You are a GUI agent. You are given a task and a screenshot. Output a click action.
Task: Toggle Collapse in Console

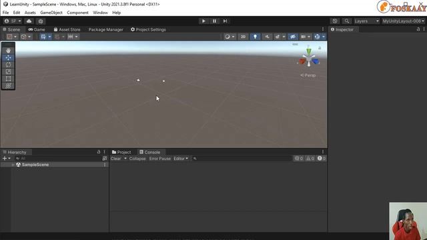[x=137, y=159]
